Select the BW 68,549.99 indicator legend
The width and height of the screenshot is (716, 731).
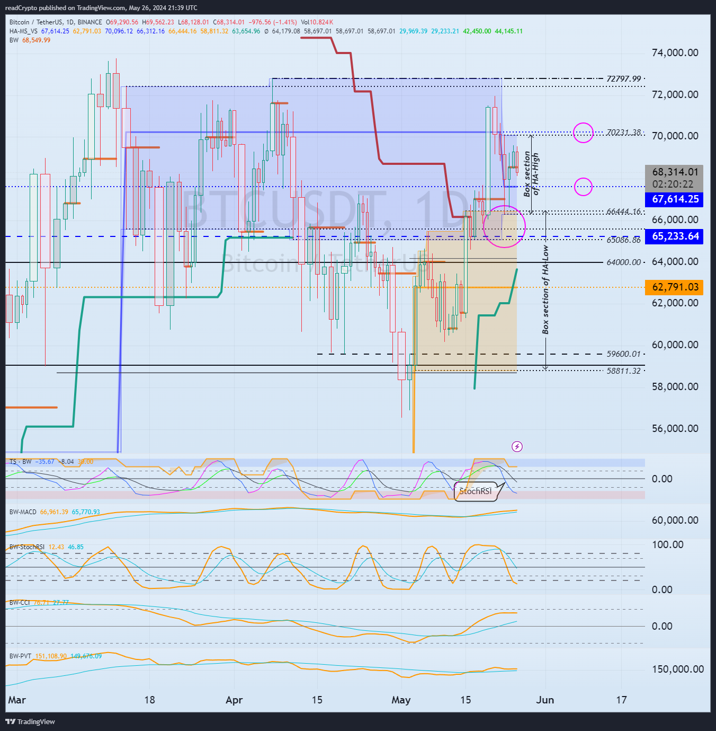[x=30, y=40]
